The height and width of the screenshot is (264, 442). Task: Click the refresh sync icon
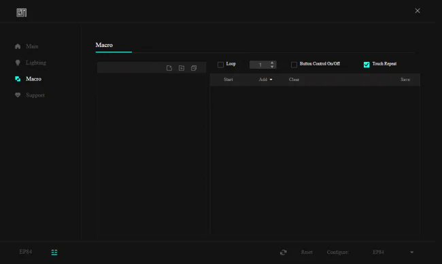tap(284, 252)
